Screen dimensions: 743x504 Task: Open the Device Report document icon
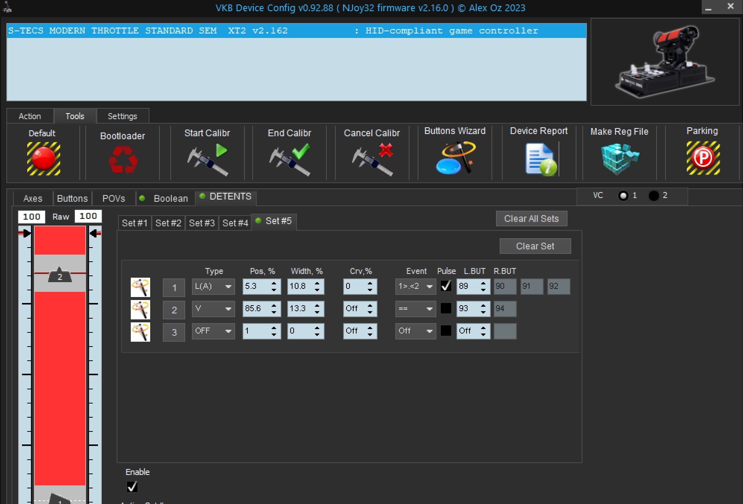[x=541, y=160]
